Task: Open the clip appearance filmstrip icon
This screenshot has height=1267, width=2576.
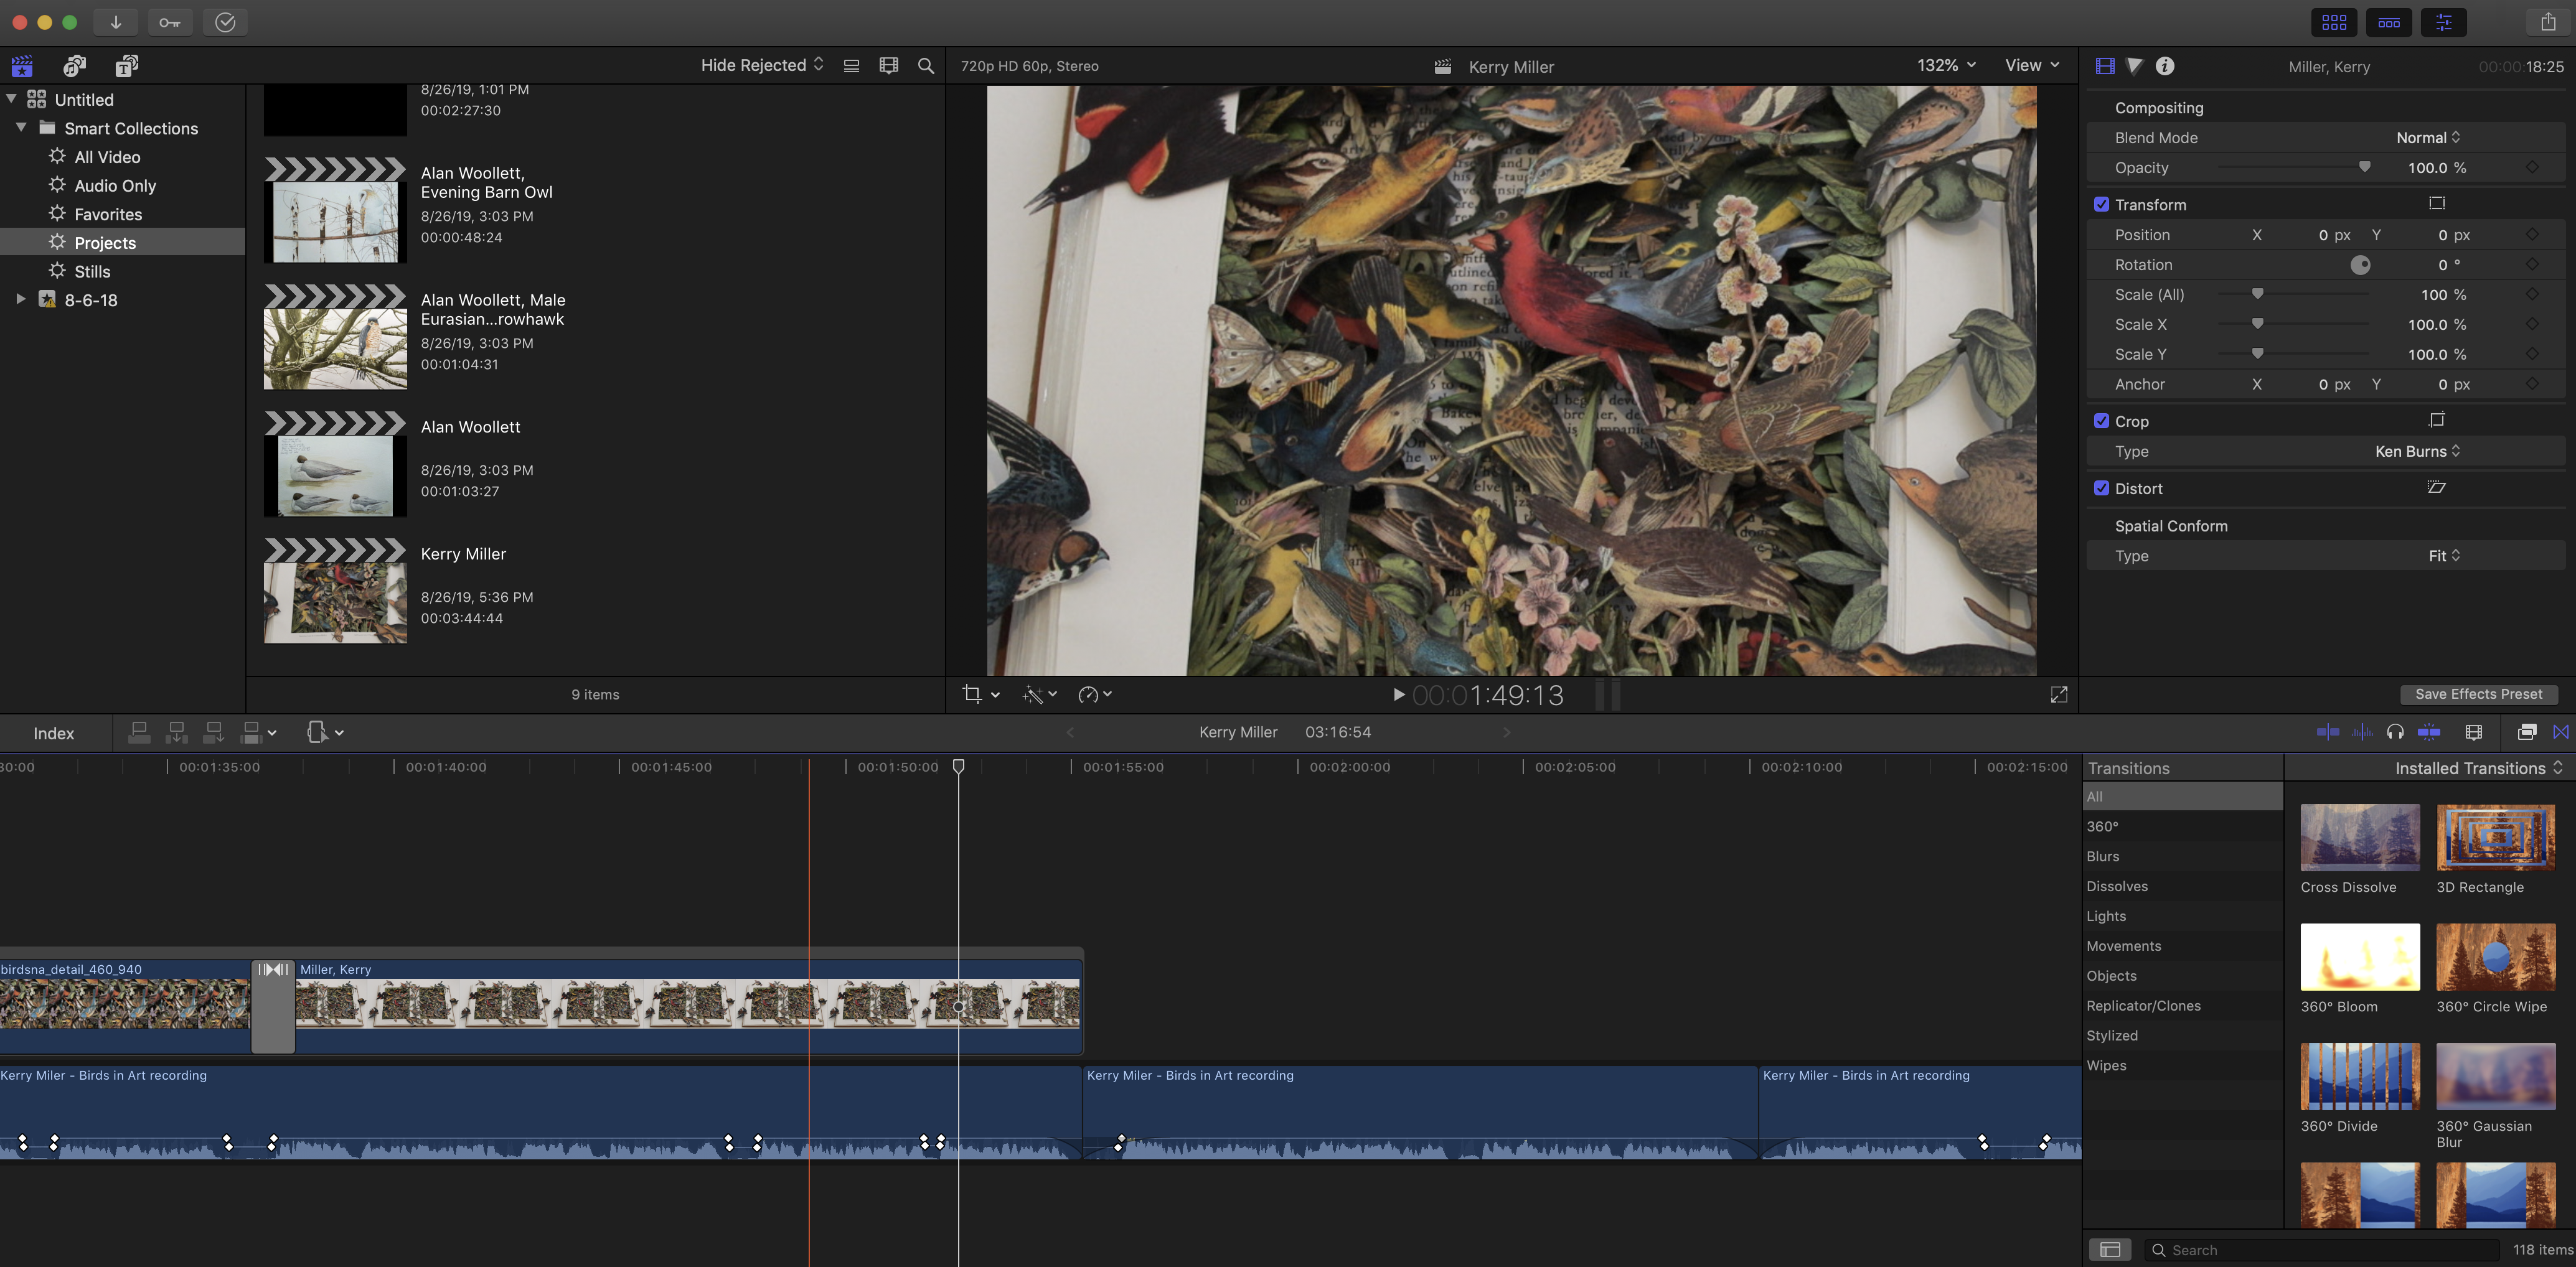Action: tap(888, 66)
